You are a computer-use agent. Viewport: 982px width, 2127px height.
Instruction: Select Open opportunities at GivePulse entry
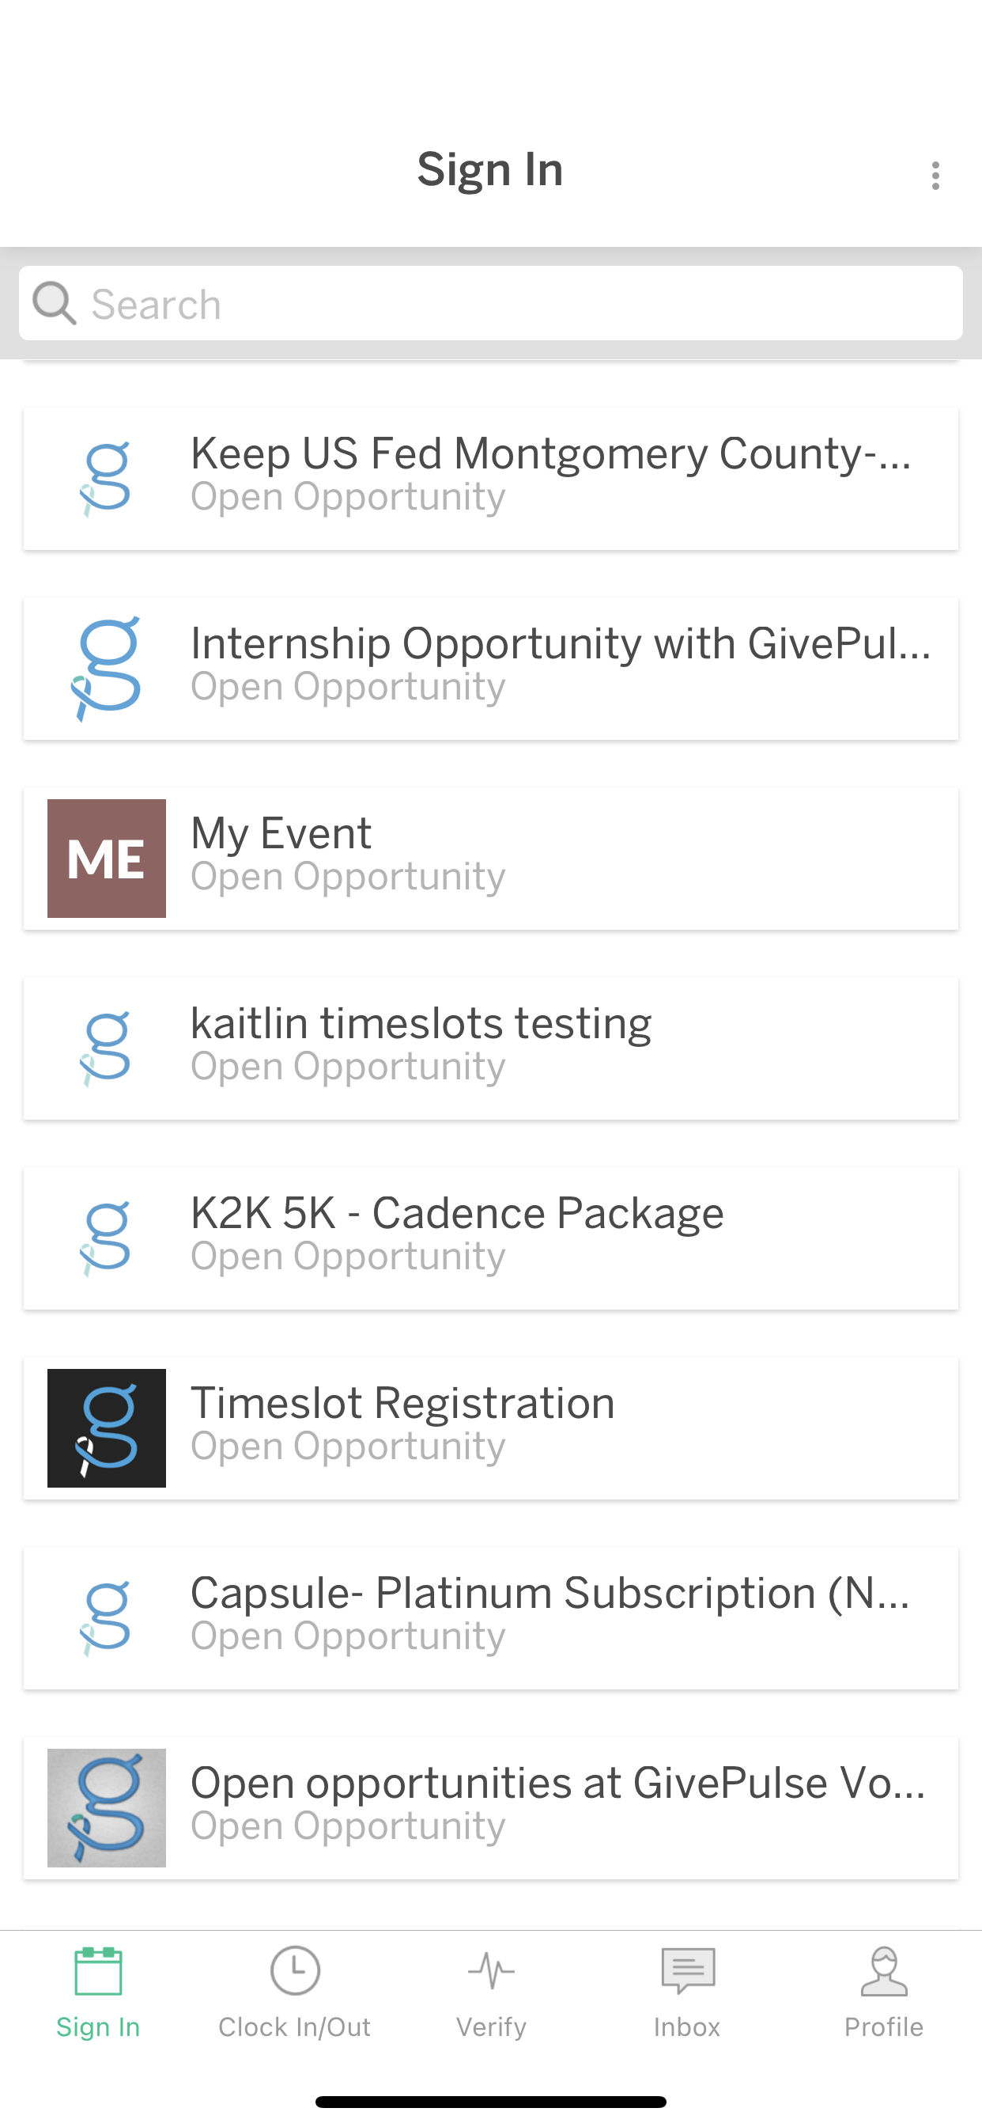[x=491, y=1807]
